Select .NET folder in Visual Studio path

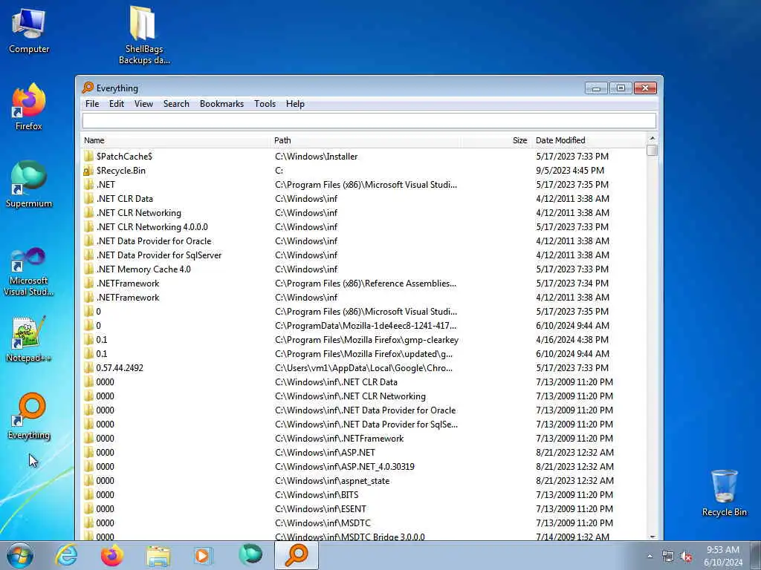coord(364,185)
